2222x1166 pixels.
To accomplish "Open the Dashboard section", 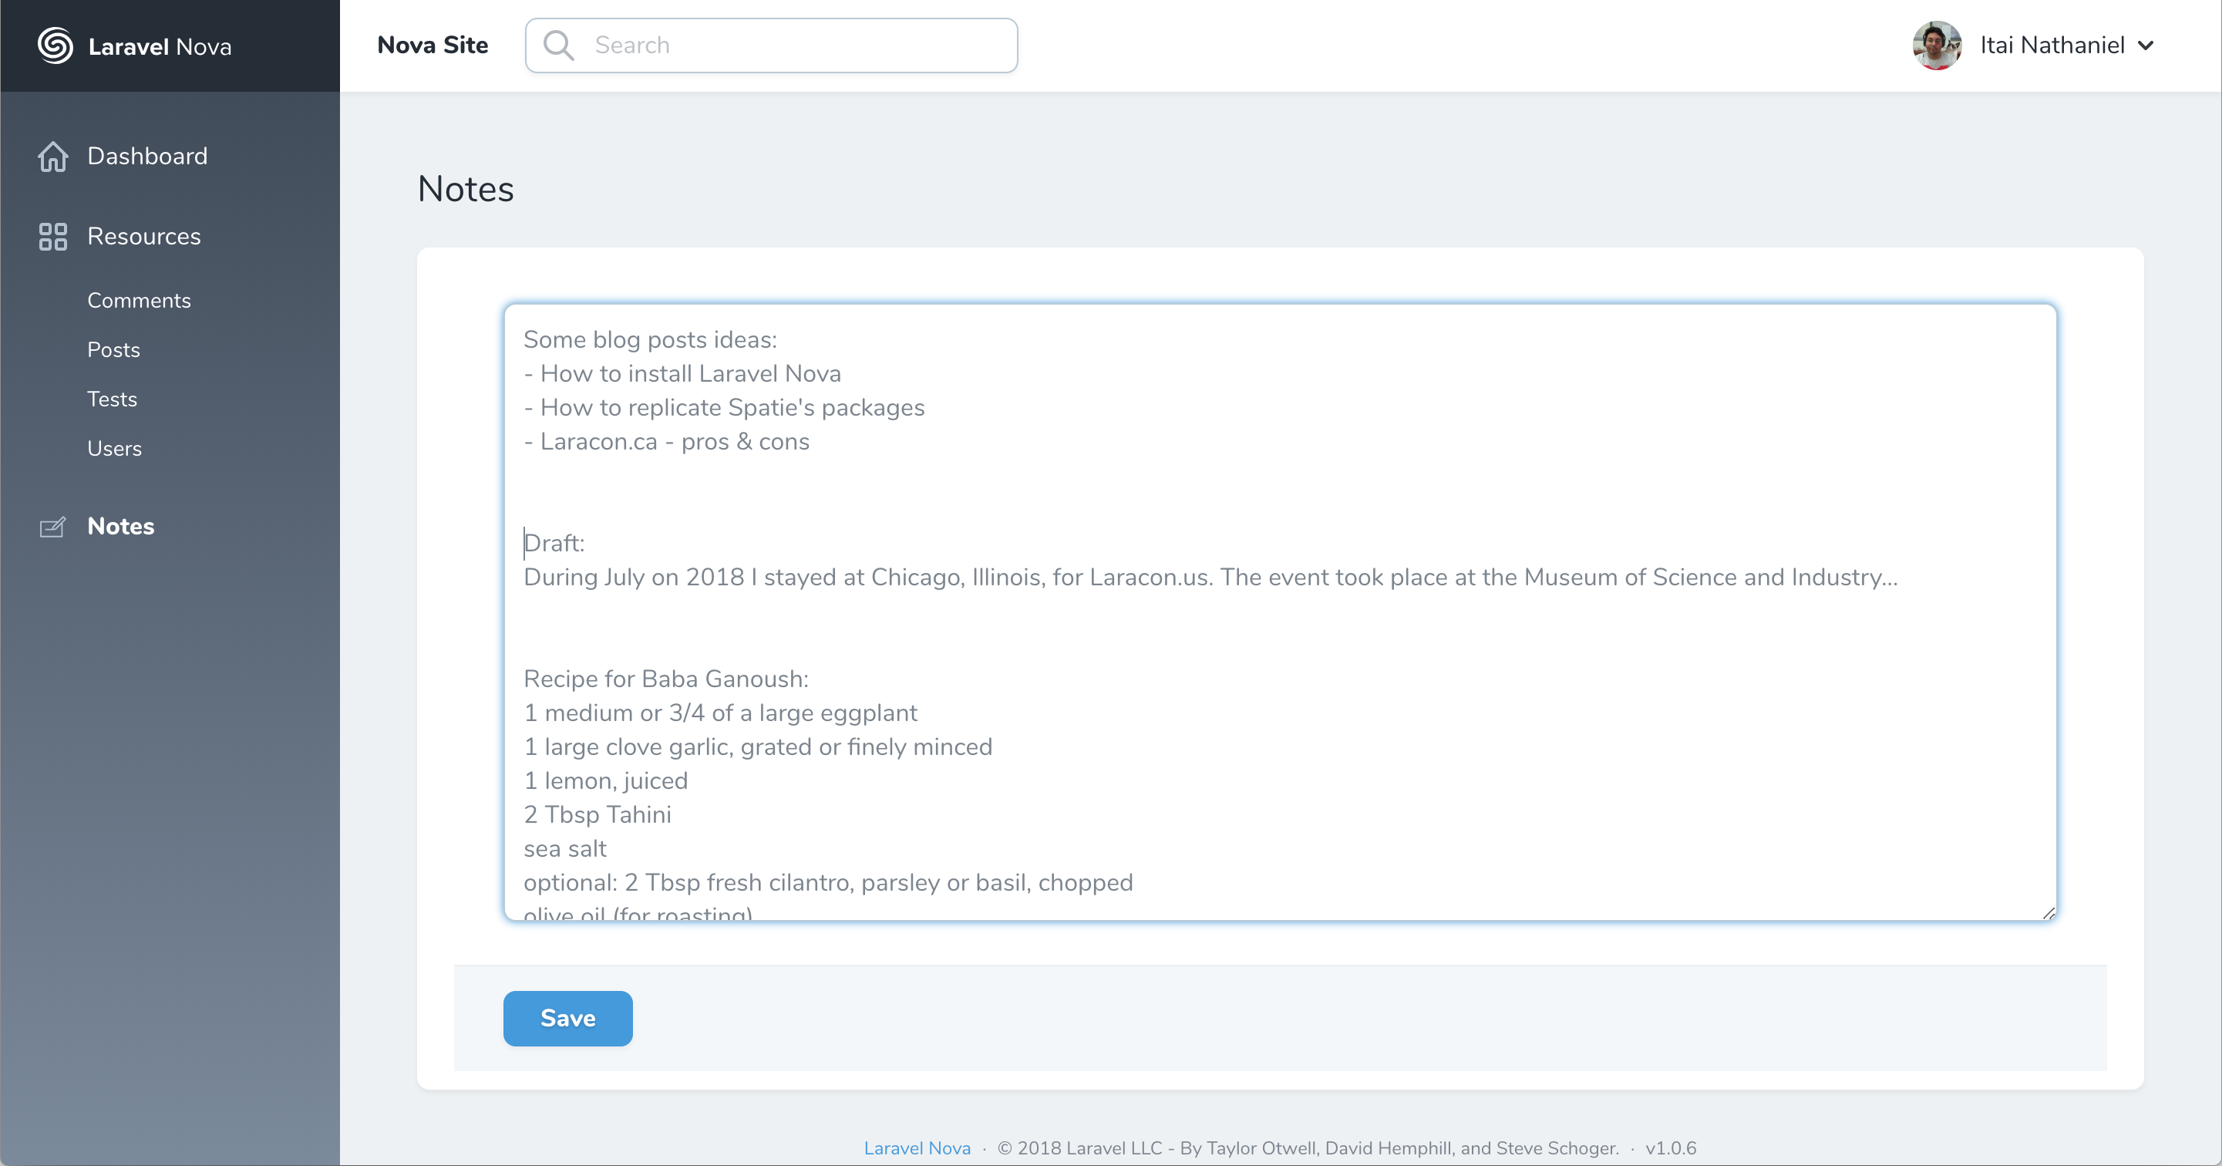I will 147,157.
